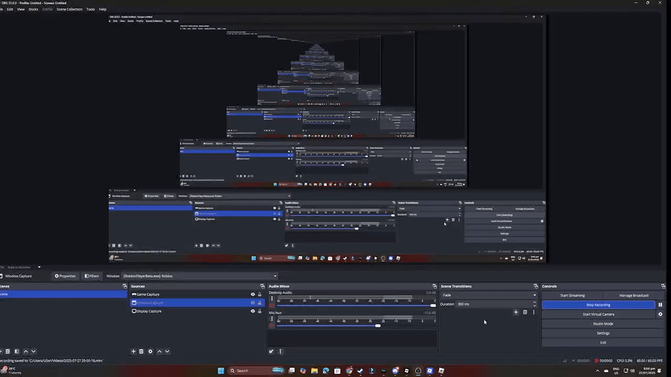Click the Start Streaming button
The height and width of the screenshot is (377, 671).
[x=572, y=295]
